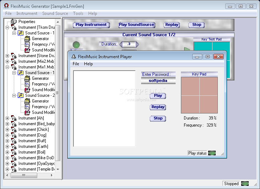Screen dimensions: 260x189
Task: Click the tree vertical scrollbar up arrow
Action: coord(58,22)
